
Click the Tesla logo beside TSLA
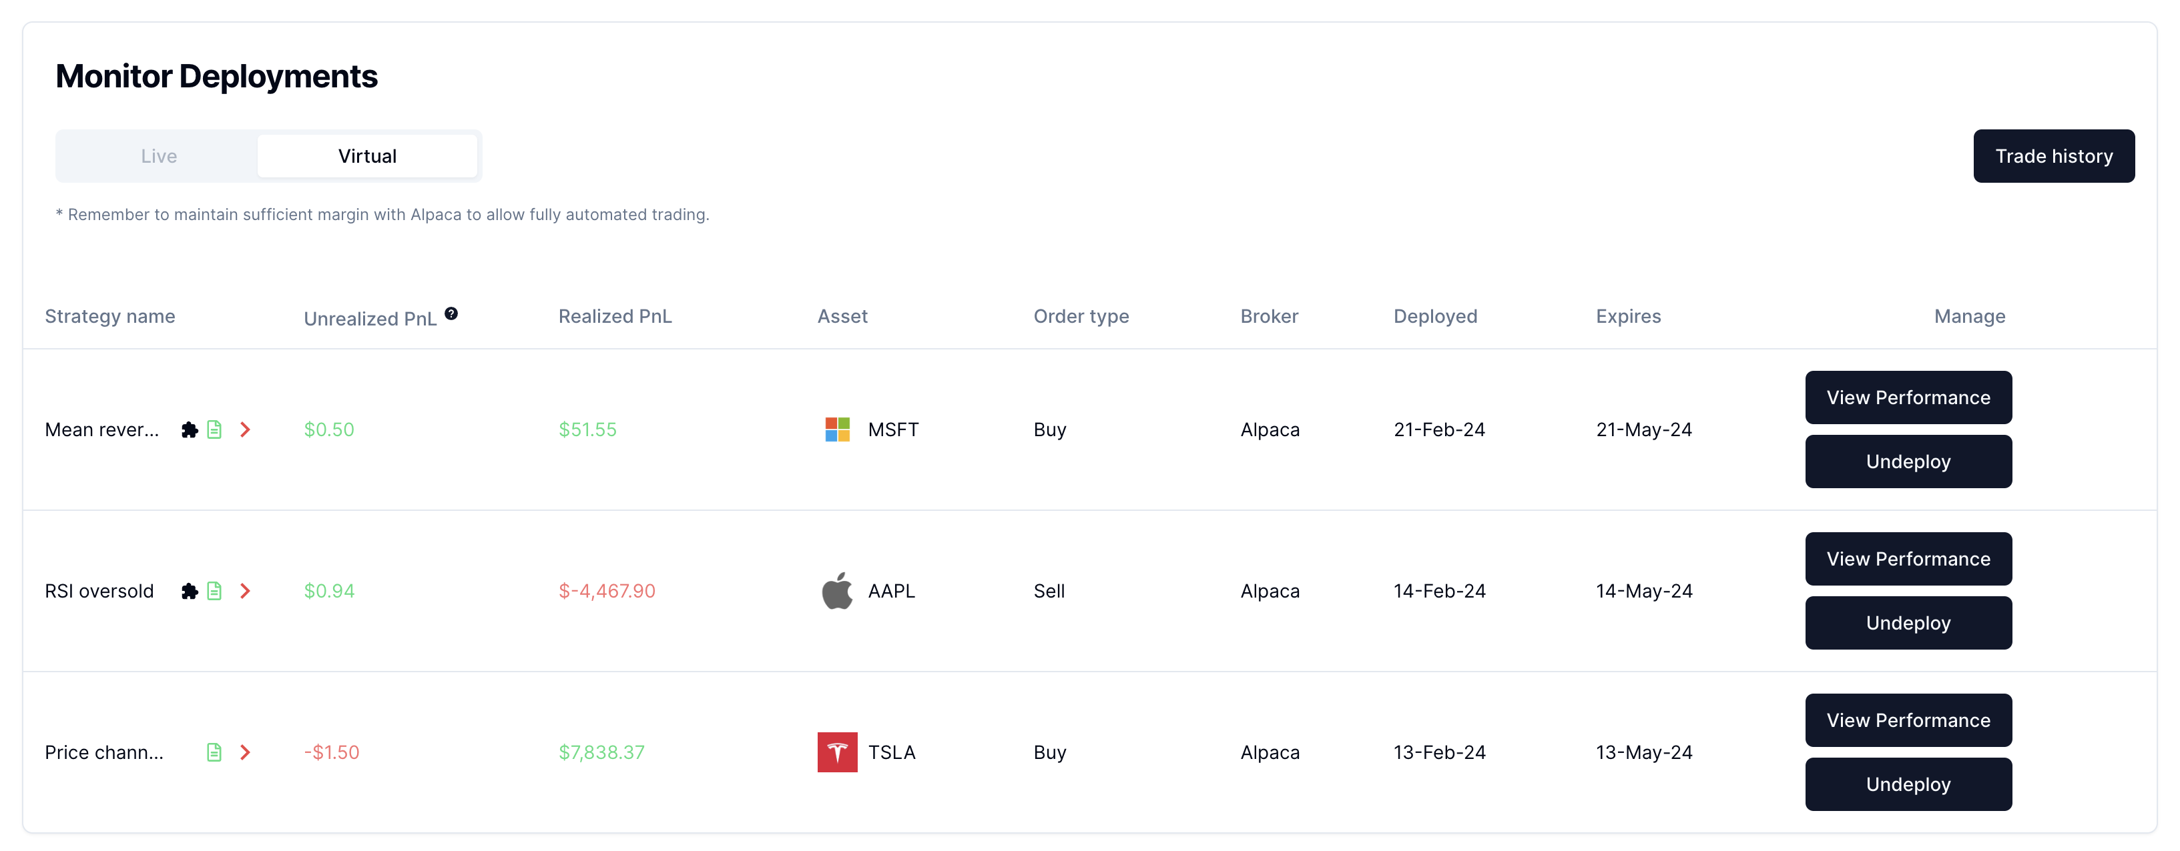(x=837, y=752)
